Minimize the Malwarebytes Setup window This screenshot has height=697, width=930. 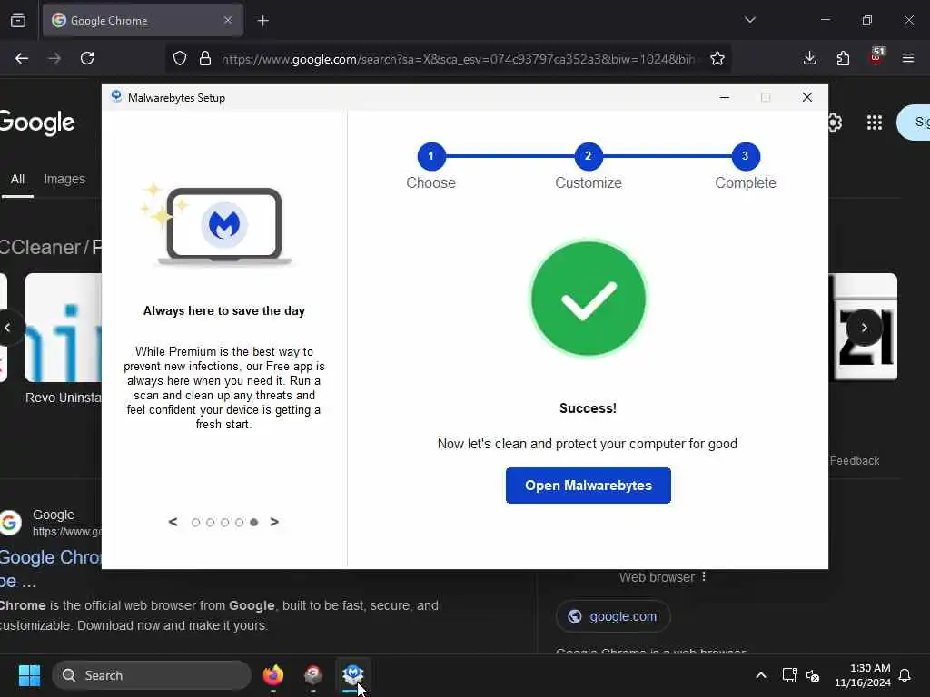(x=724, y=97)
